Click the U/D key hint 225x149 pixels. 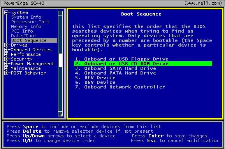click(x=28, y=140)
